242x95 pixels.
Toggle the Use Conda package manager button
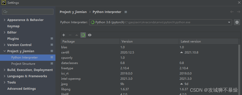click(x=83, y=35)
